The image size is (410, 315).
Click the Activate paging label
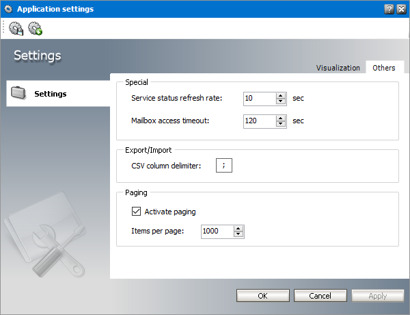pyautogui.click(x=170, y=212)
